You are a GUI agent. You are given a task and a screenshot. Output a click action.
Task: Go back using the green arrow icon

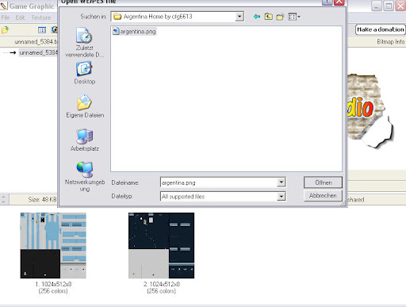[257, 17]
